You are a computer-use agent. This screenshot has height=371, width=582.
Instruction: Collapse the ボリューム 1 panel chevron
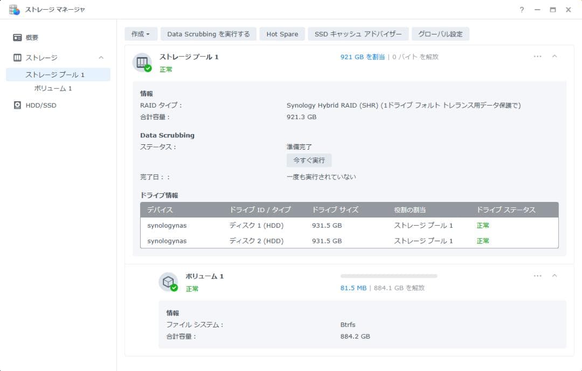coord(555,275)
